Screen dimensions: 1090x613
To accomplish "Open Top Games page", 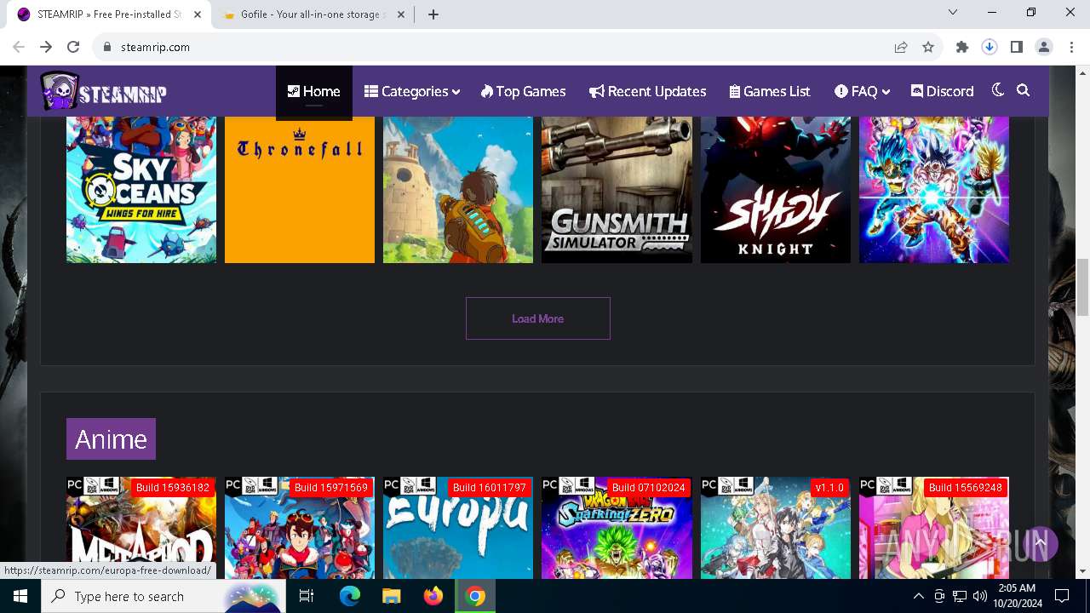I will click(523, 91).
